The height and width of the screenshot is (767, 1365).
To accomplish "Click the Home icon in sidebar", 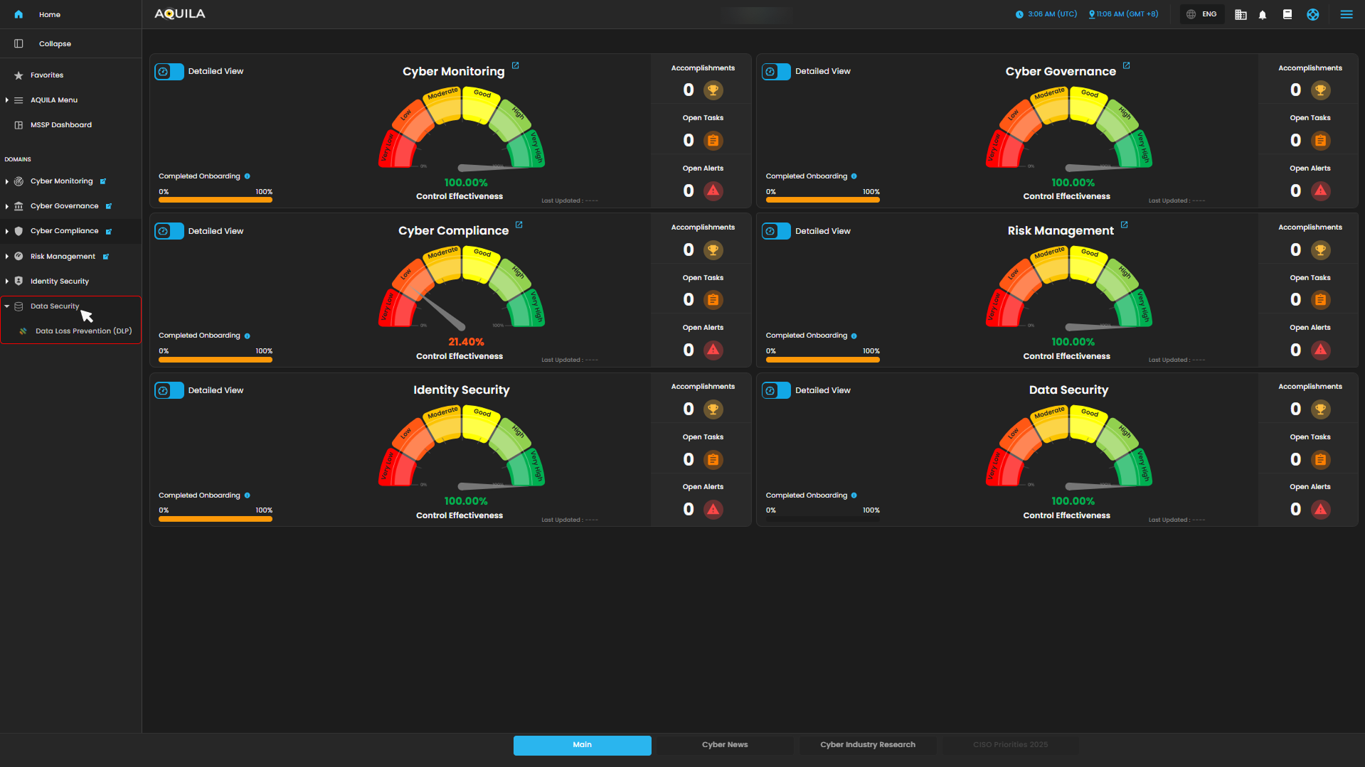I will coord(18,14).
